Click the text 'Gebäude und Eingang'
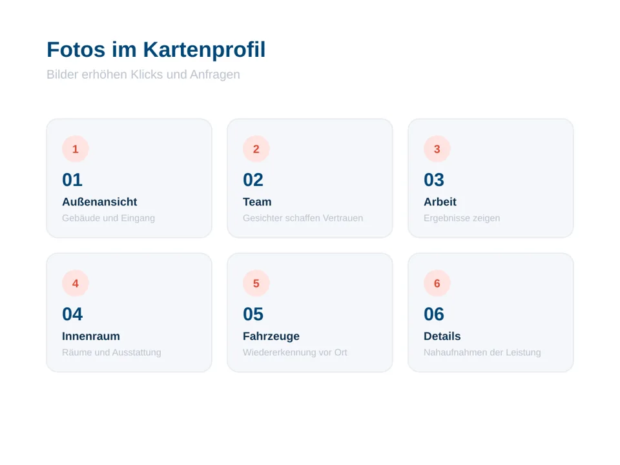Viewport: 620px width, 465px height. [x=108, y=218]
